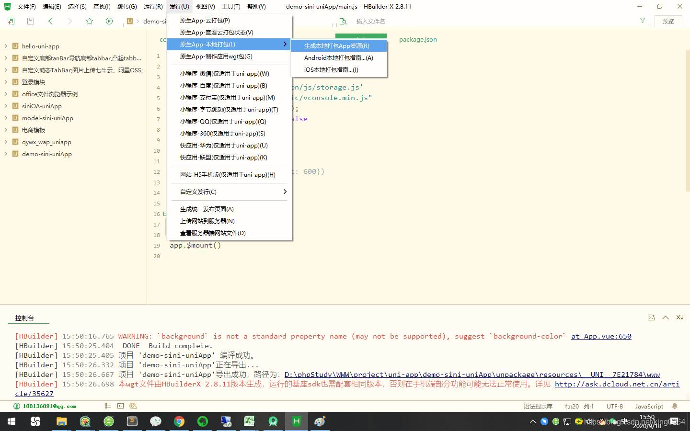Navigate back with the green back arrow

[50, 21]
